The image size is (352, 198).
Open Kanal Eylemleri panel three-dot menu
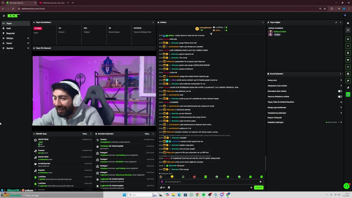pos(340,74)
